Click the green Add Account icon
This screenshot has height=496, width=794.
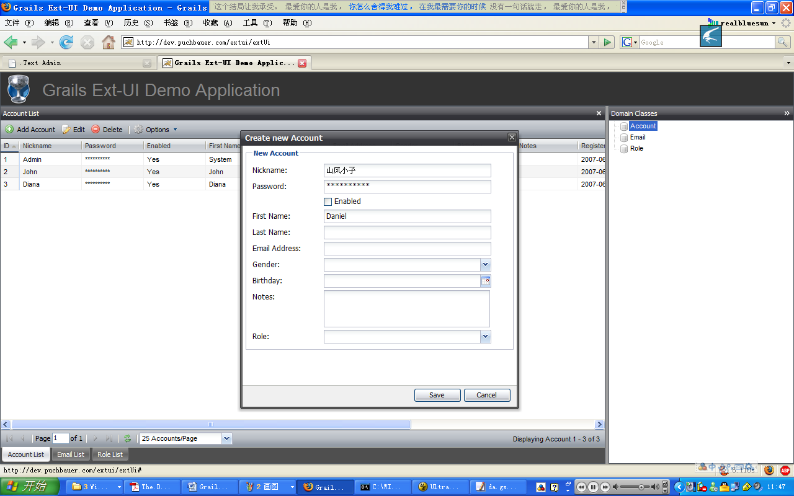pyautogui.click(x=9, y=130)
